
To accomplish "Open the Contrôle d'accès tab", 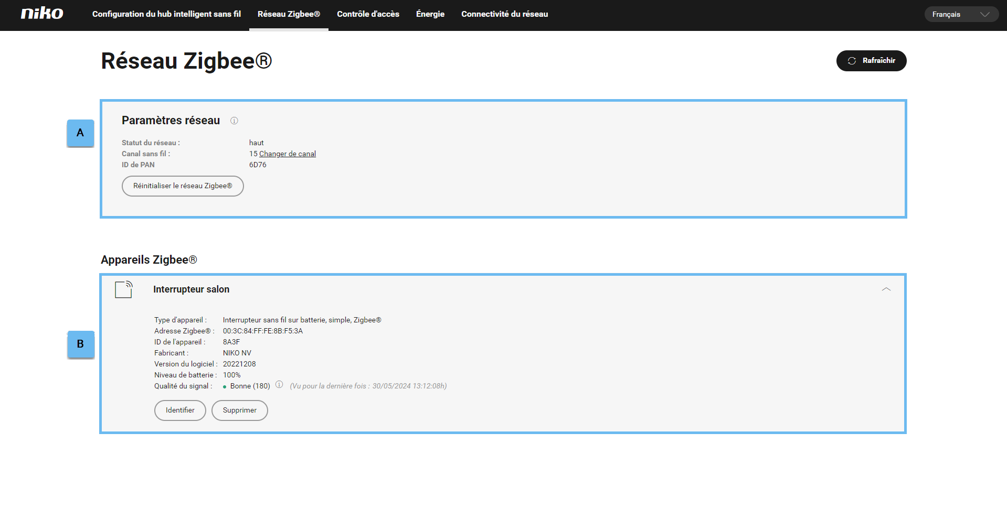I will click(x=368, y=14).
